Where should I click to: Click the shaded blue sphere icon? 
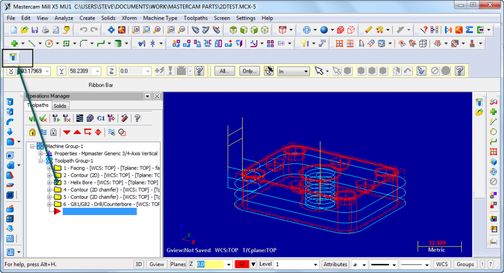click(324, 30)
